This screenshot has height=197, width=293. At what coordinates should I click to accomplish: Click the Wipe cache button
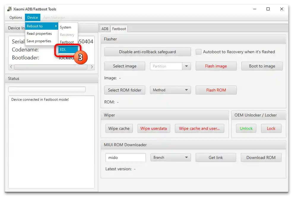(x=119, y=129)
